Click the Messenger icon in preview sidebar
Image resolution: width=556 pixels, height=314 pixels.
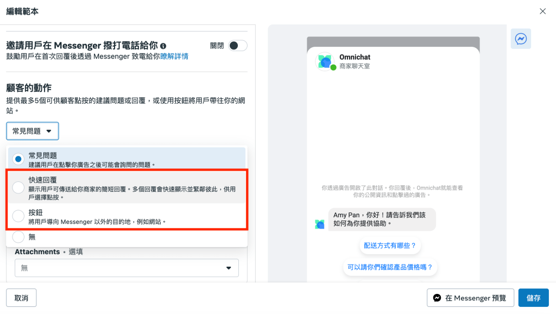(521, 39)
